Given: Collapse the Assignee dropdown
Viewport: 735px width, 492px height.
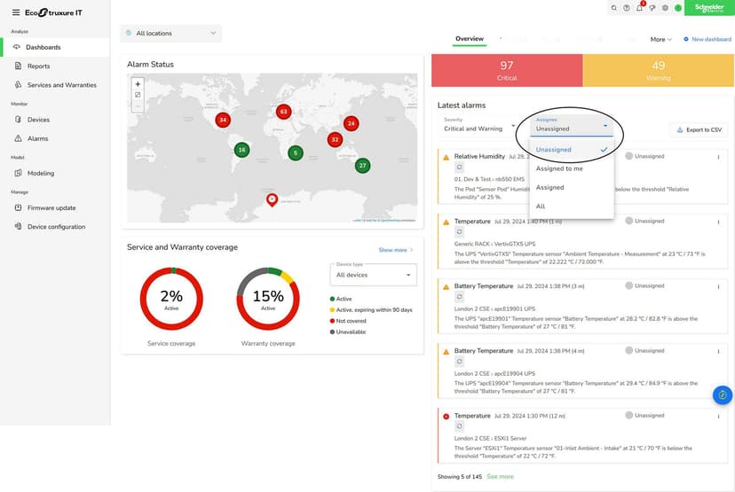Looking at the screenshot, I should pyautogui.click(x=572, y=126).
